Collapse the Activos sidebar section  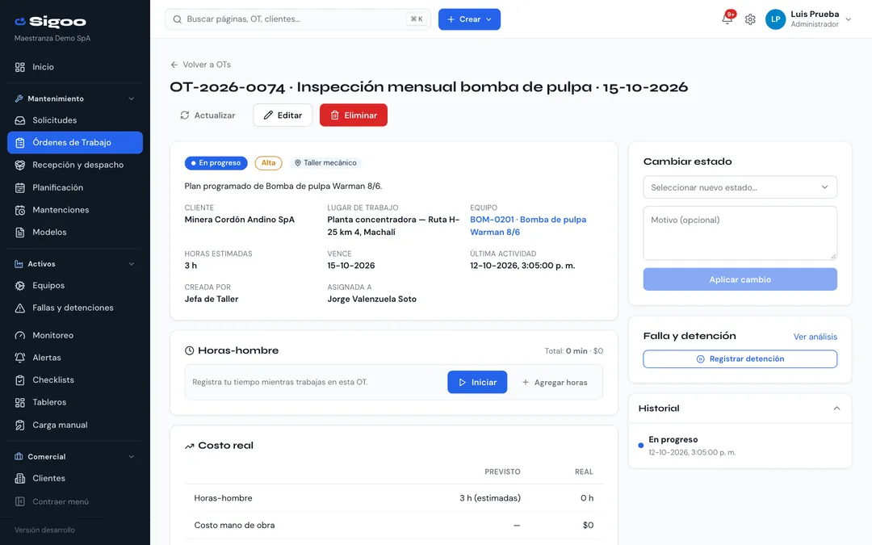132,263
